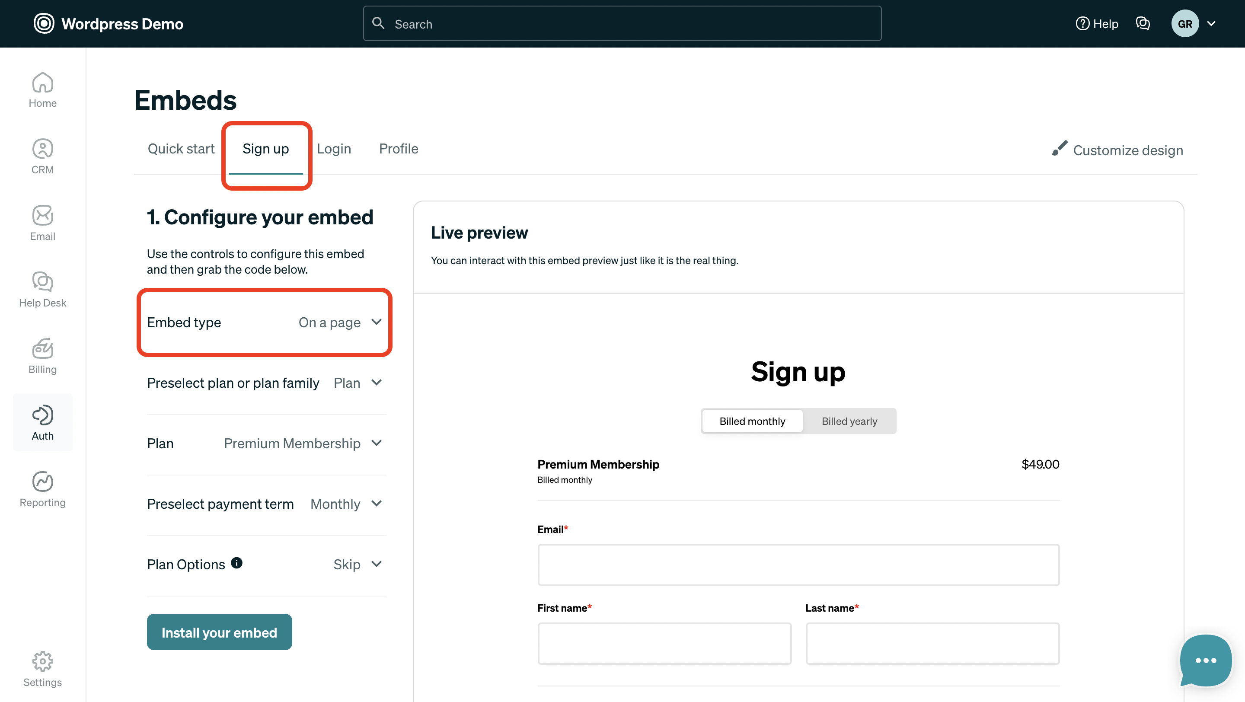
Task: Open Reporting from the sidebar
Action: (42, 489)
